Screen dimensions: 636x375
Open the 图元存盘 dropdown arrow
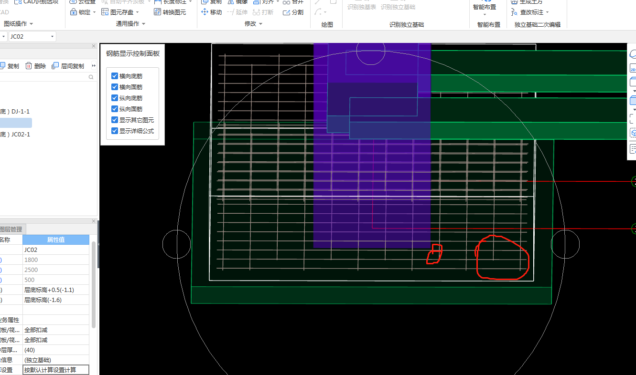pos(138,12)
